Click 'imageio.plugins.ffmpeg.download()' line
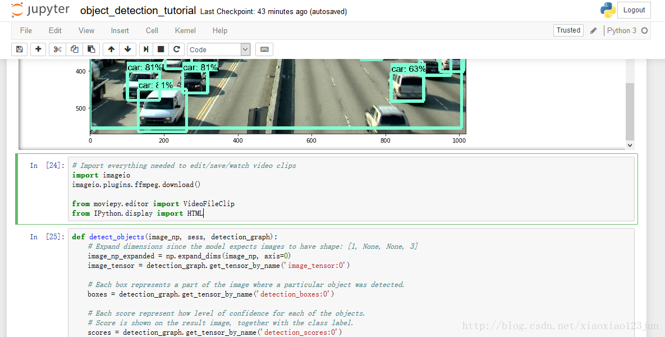The image size is (665, 337). pos(136,185)
